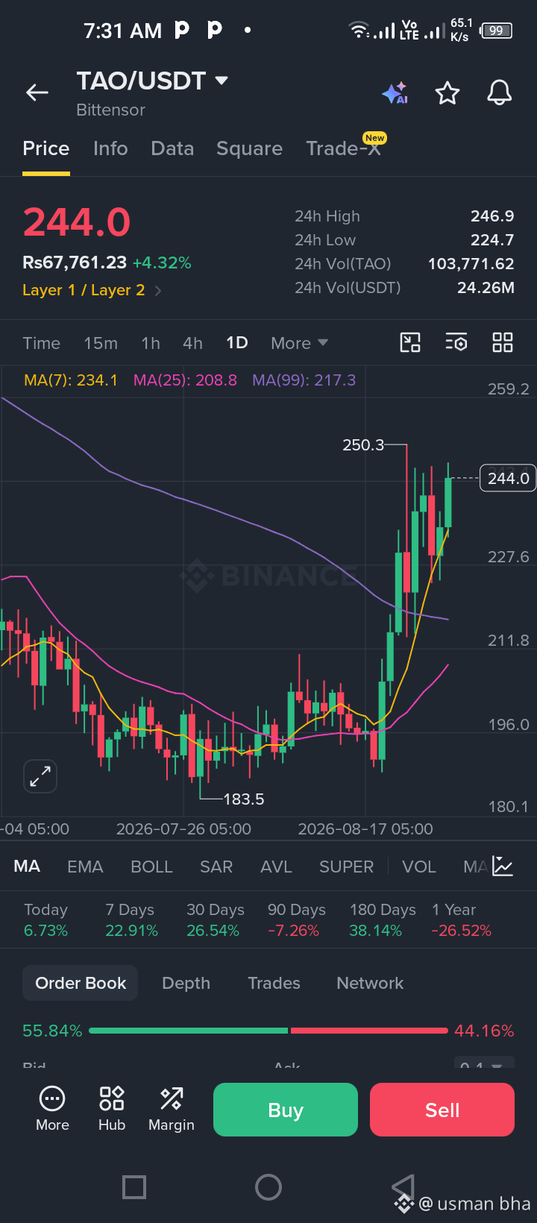Select the 4h chart interval
Viewport: 537px width, 1223px height.
pyautogui.click(x=192, y=343)
